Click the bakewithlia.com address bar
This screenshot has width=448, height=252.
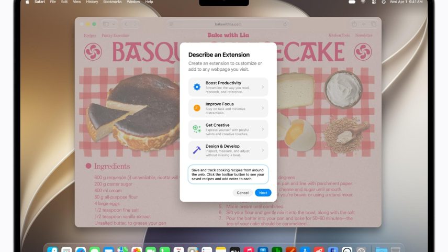(228, 24)
